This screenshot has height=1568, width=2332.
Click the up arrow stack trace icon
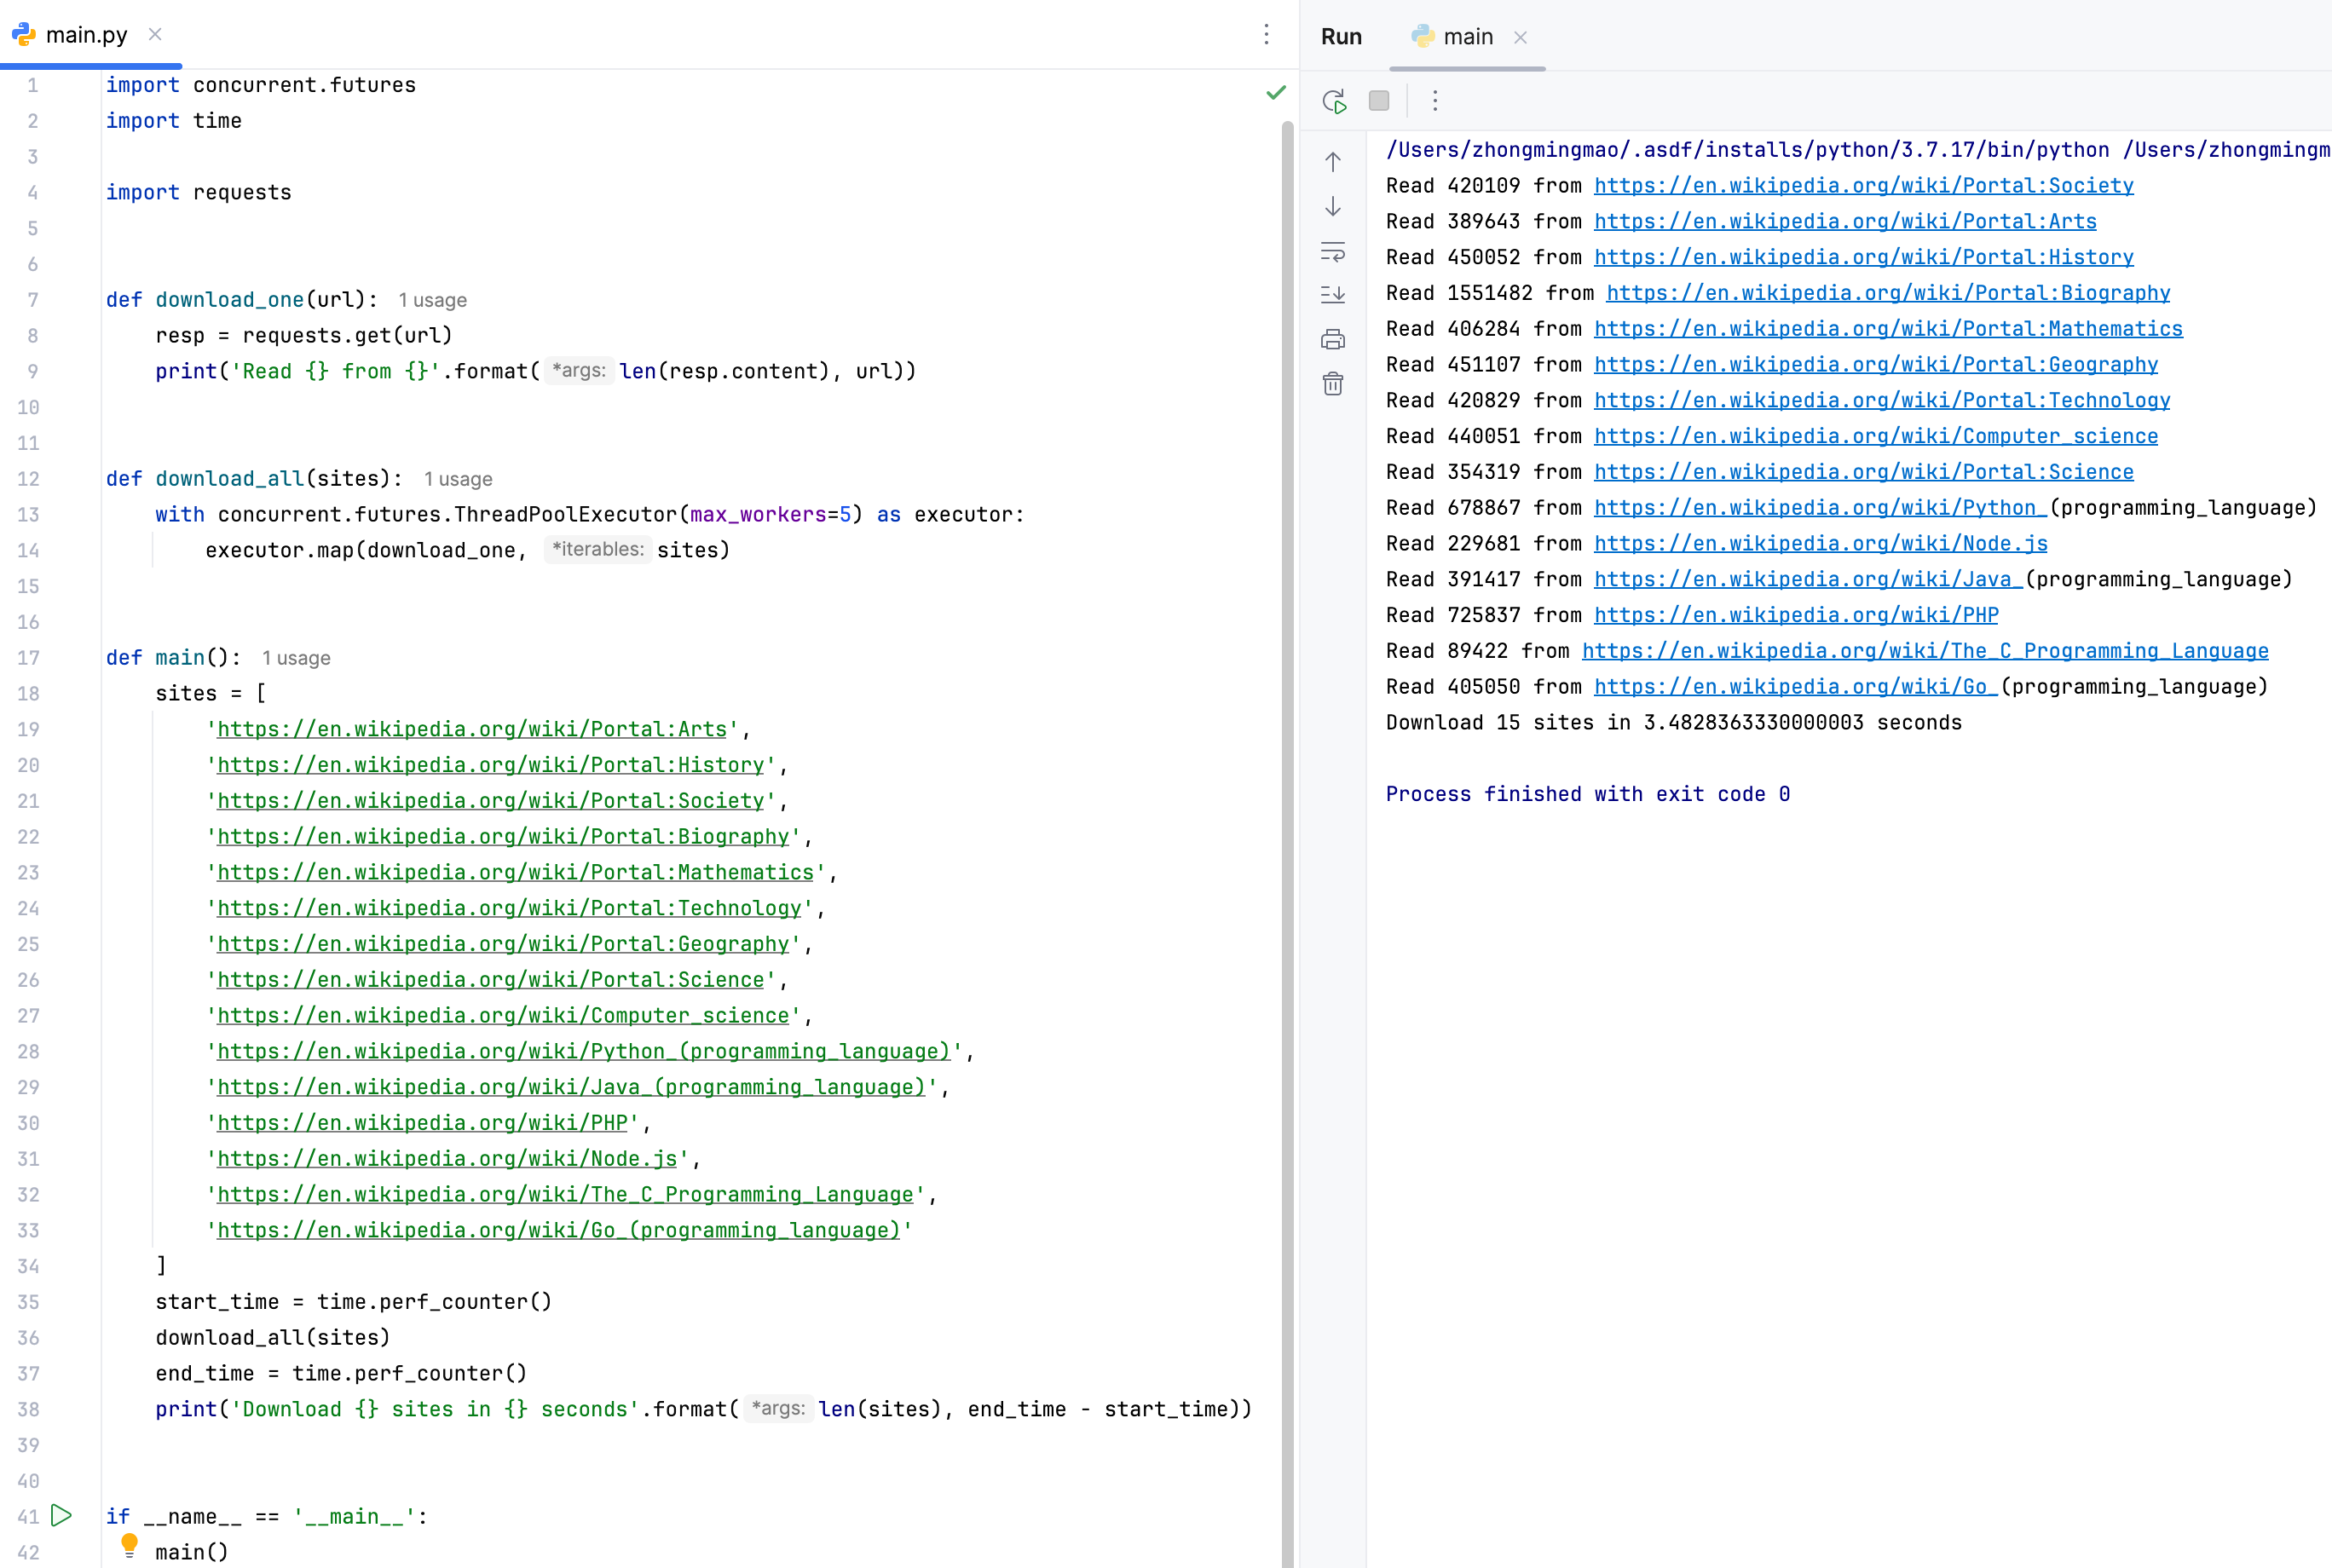(x=1333, y=162)
